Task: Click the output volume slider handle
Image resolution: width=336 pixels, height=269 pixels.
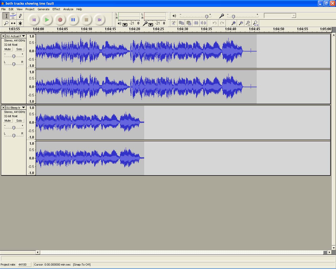Action: tap(207, 17)
